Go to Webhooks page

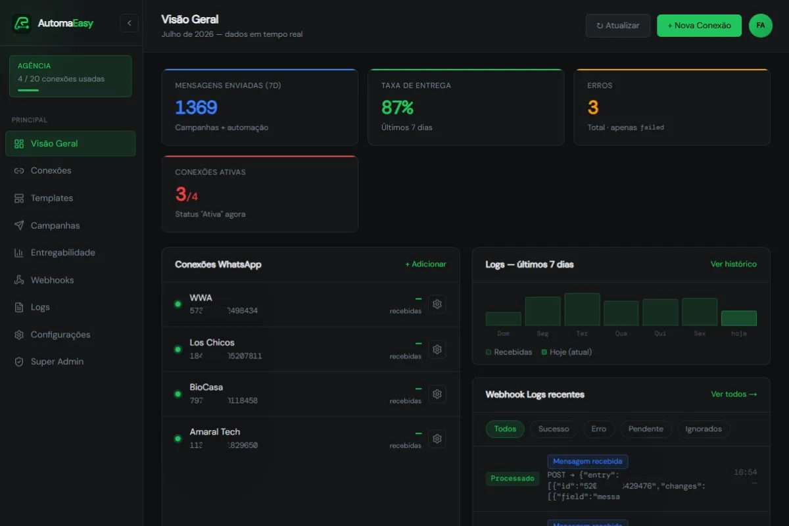pos(70,280)
